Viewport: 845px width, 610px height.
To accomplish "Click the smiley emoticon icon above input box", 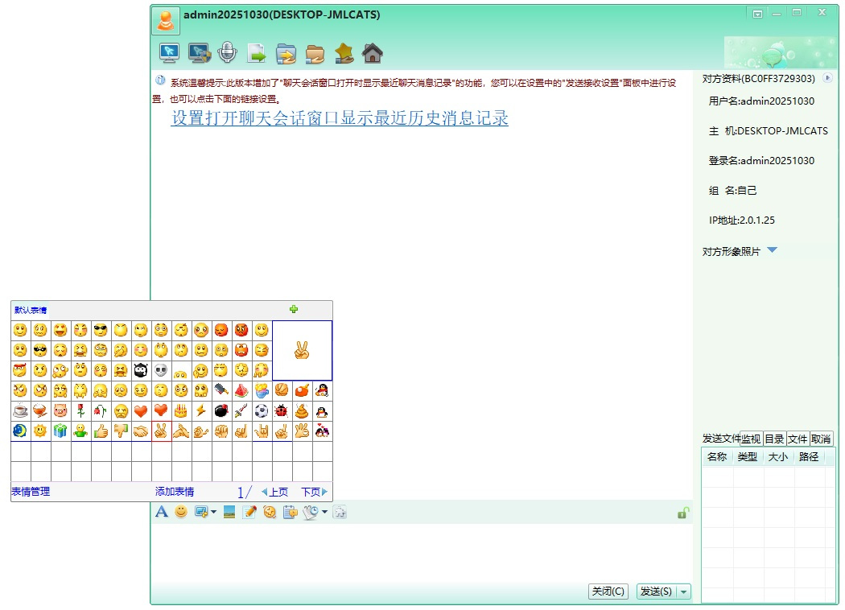I will click(181, 512).
